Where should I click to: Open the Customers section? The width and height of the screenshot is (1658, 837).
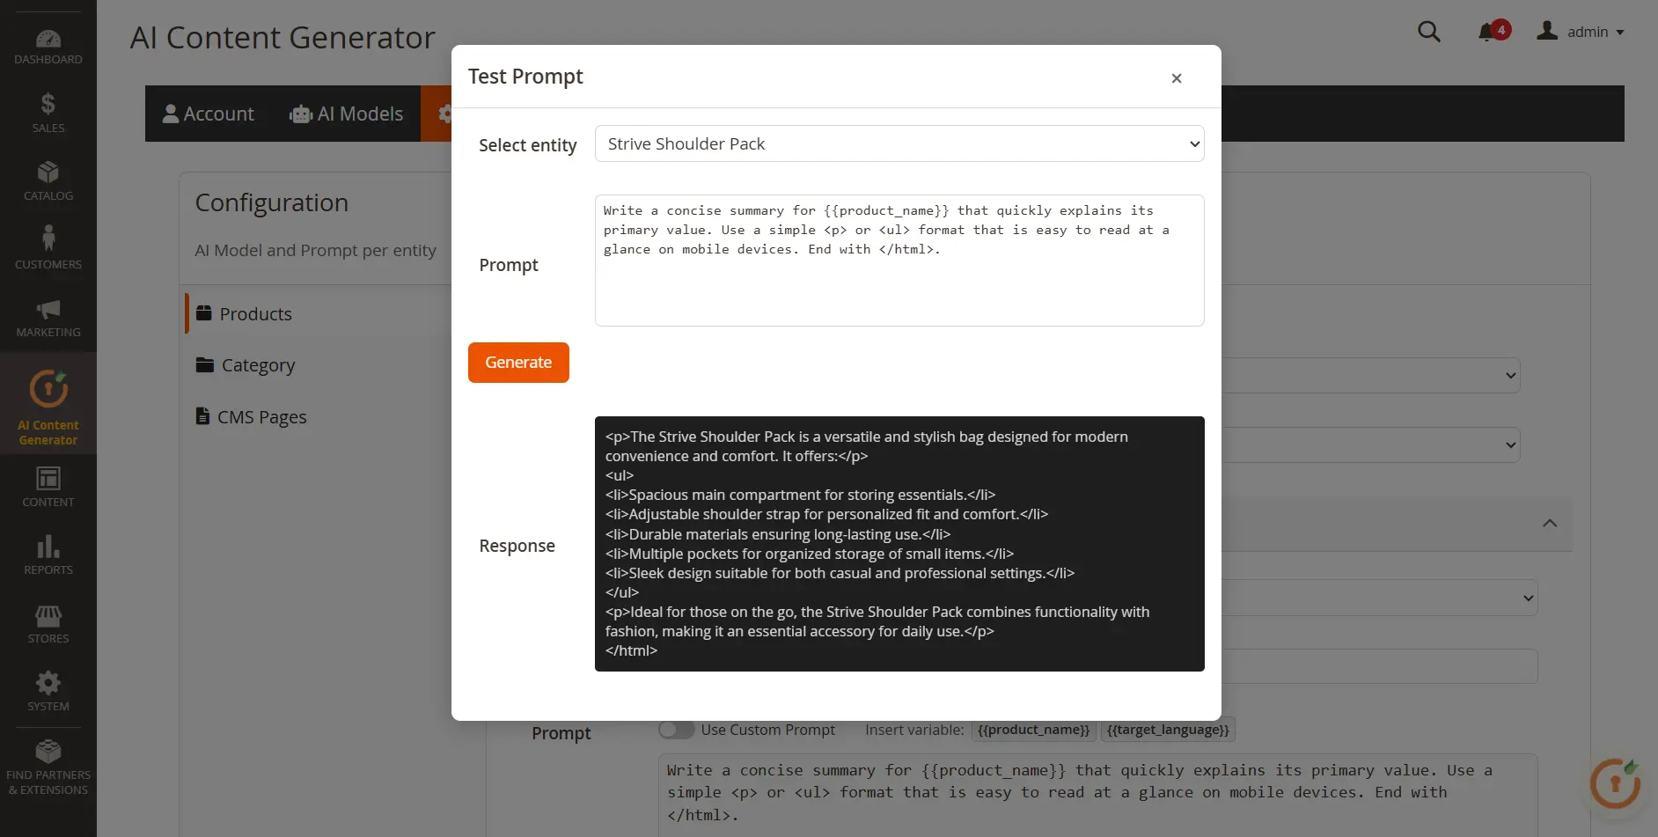click(x=48, y=247)
